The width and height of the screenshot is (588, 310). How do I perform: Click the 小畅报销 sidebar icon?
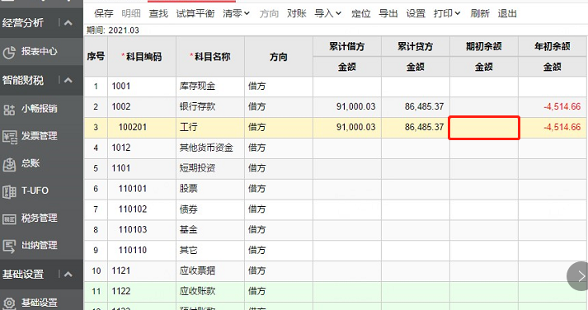[9, 110]
